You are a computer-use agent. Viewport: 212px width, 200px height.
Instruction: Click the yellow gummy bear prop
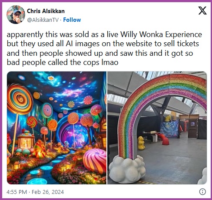click(141, 143)
